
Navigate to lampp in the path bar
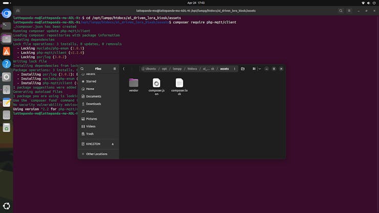[x=177, y=69]
